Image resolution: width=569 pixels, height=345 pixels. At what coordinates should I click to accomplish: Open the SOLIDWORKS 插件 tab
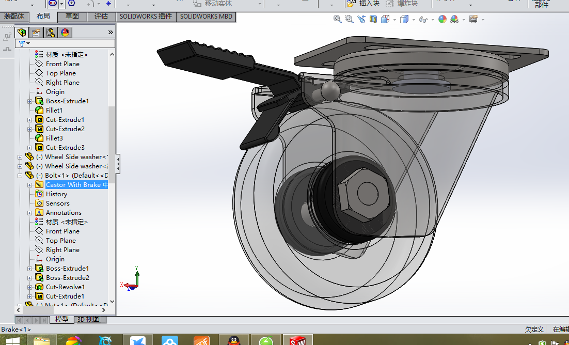[x=146, y=16]
